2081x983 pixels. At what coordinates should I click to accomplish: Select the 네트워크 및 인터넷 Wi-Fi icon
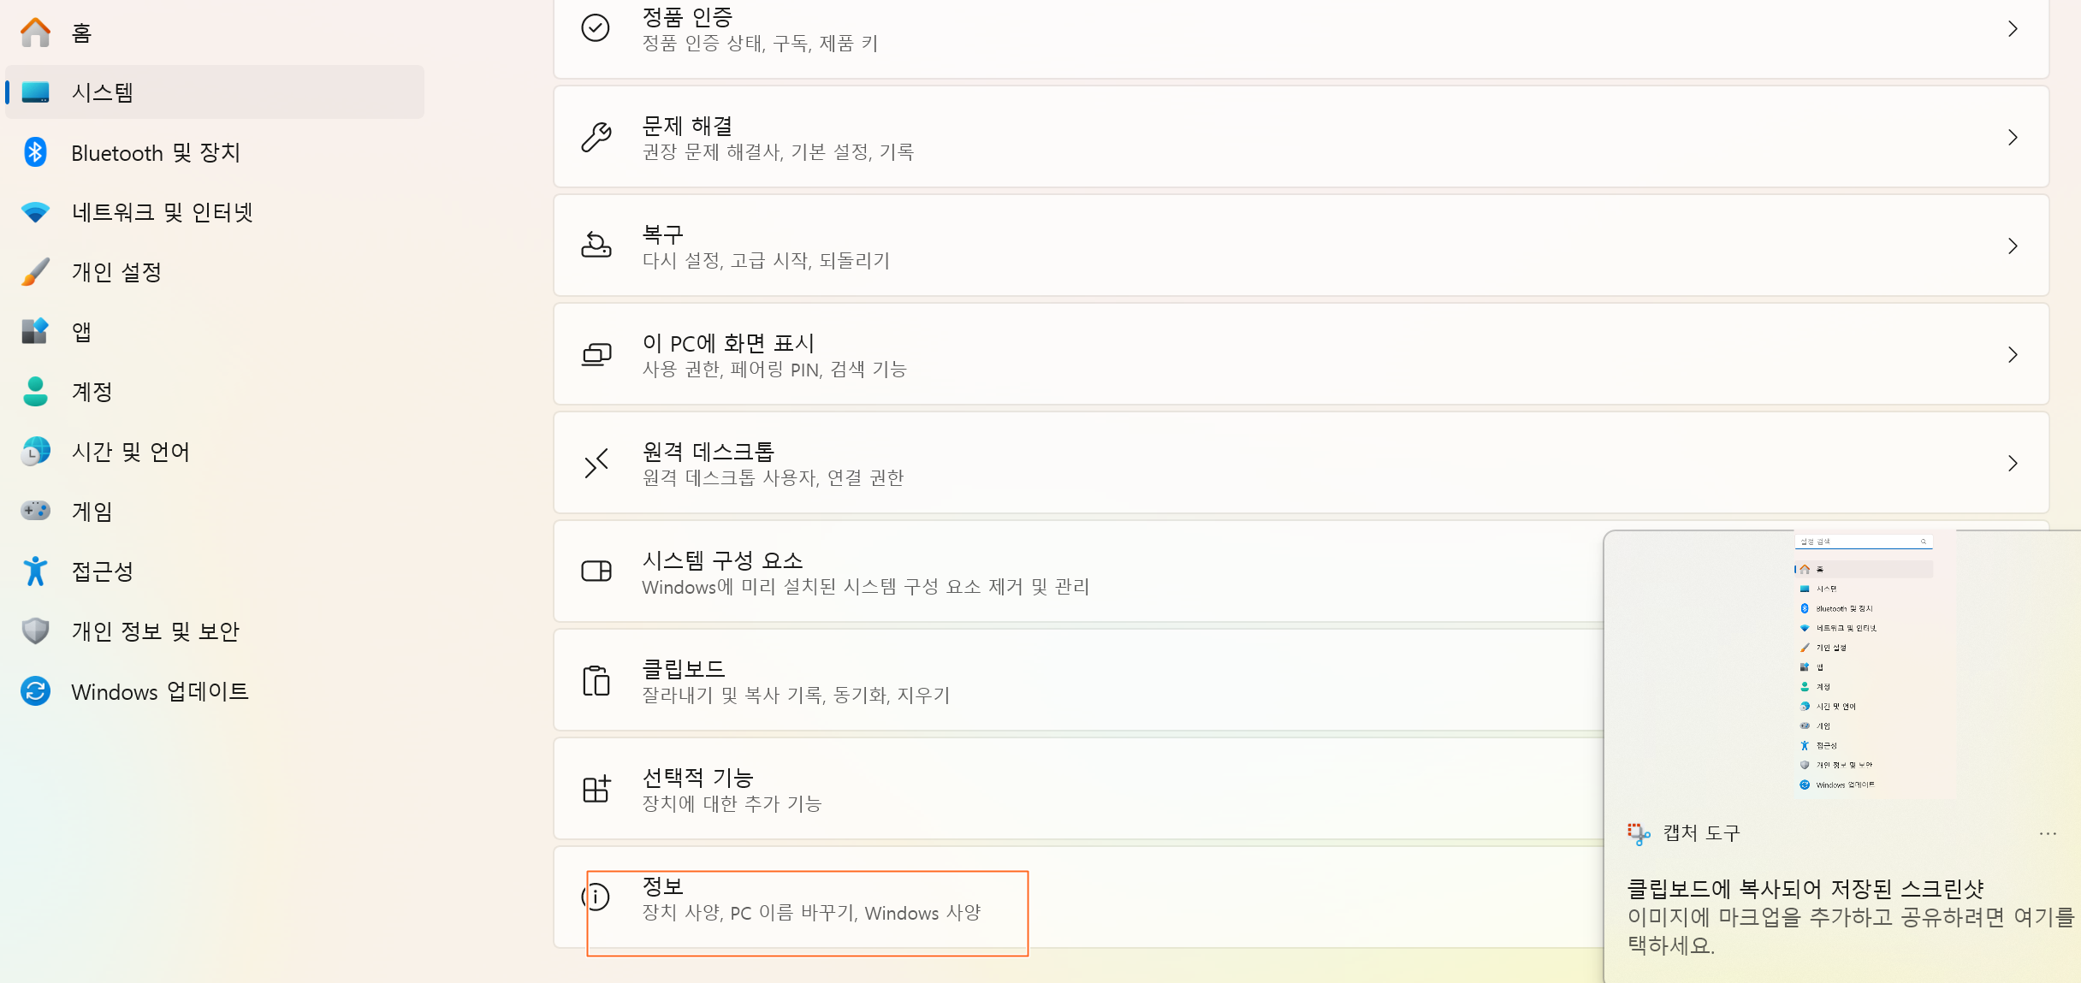(35, 211)
